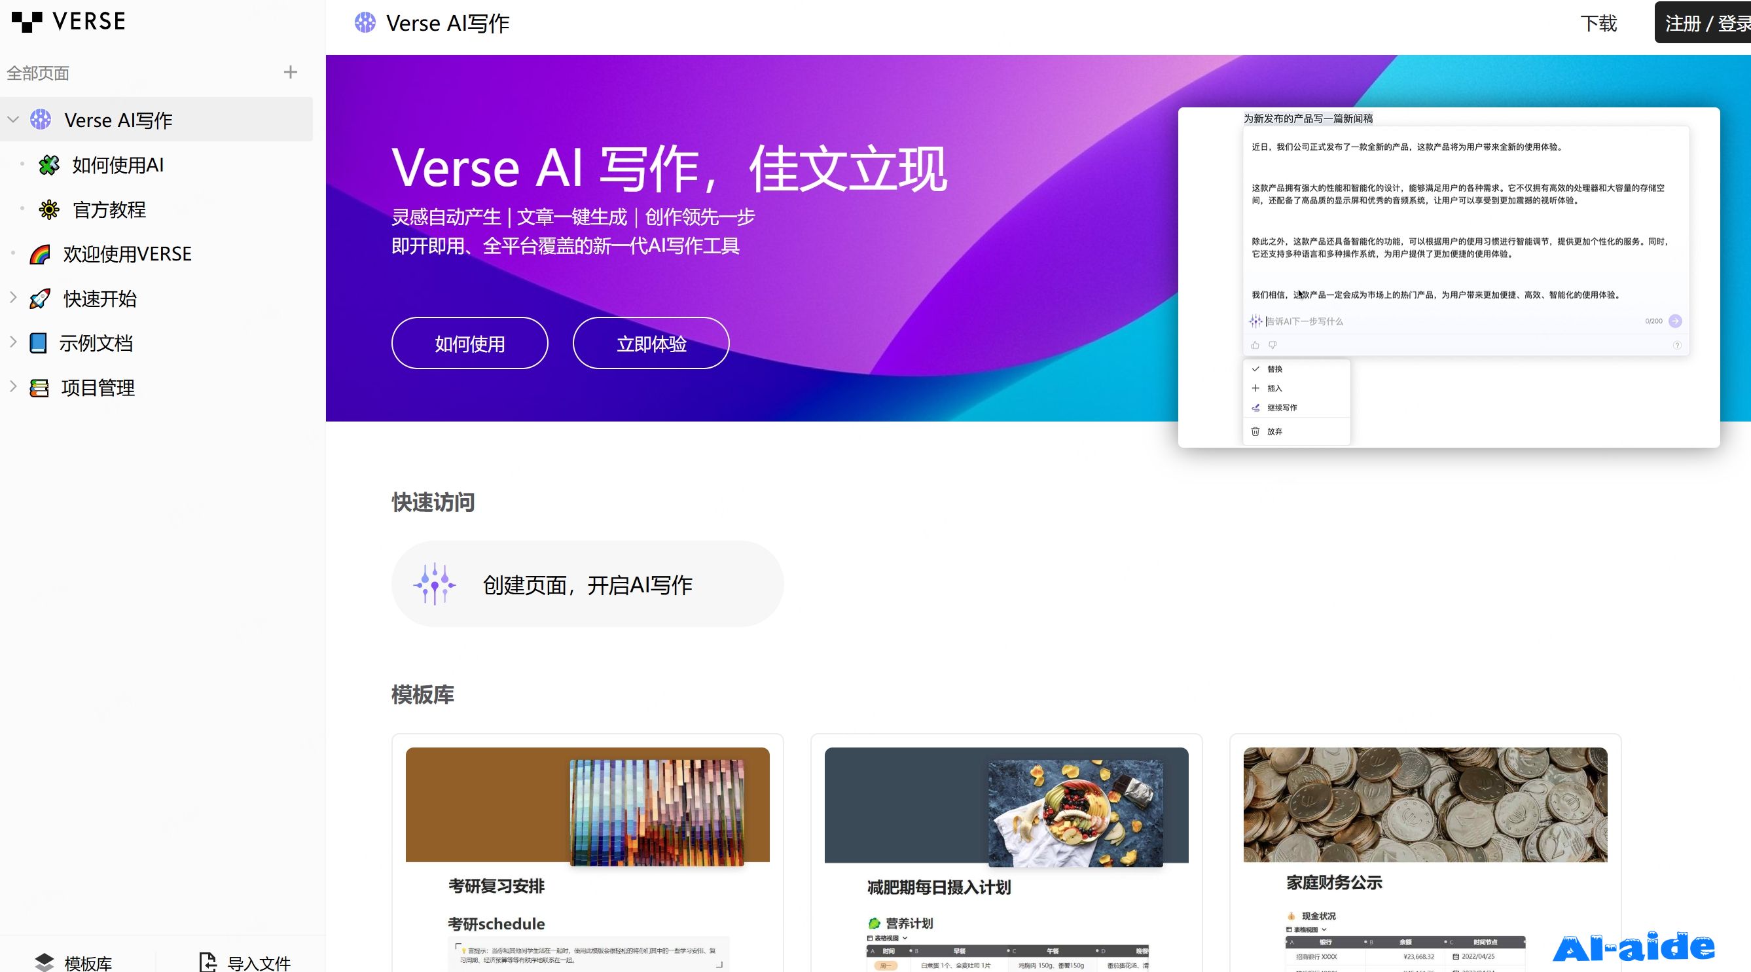Click the 现金状况 label in finance template
Screen dimensions: 1751x972
[1319, 916]
